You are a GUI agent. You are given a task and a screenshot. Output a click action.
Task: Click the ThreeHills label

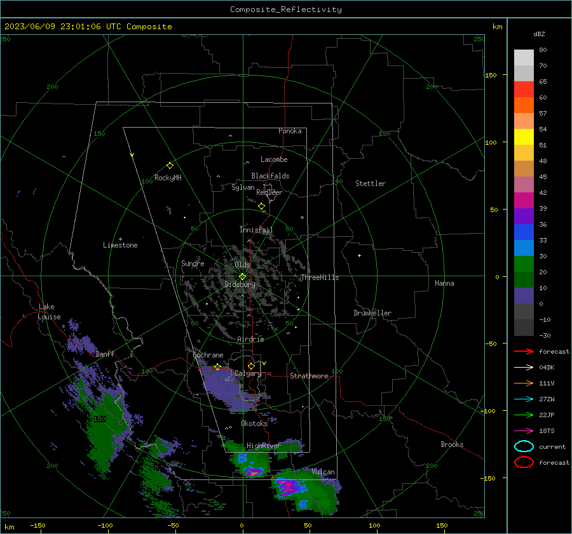[320, 277]
